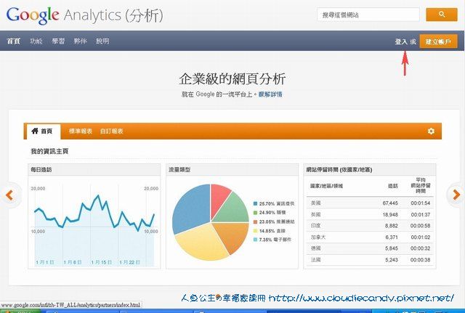Focus the 搜尋這個網站 search field
The image size is (465, 313).
pyautogui.click(x=368, y=15)
